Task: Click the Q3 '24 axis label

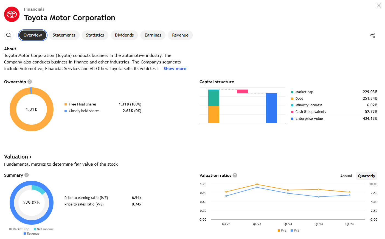Action: click(x=349, y=224)
